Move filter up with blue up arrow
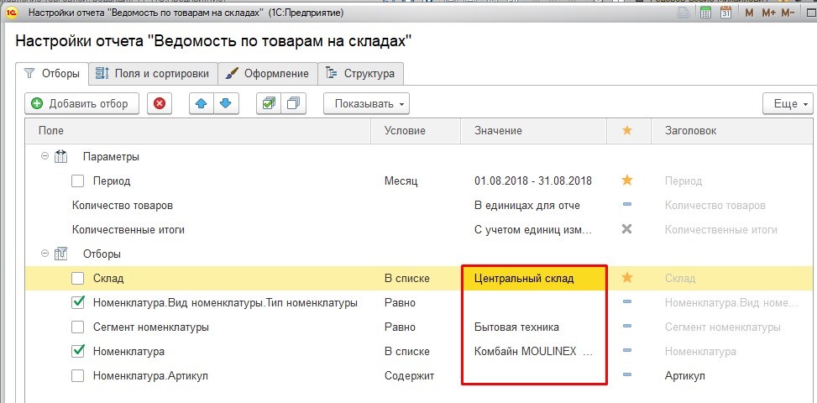 [x=202, y=103]
